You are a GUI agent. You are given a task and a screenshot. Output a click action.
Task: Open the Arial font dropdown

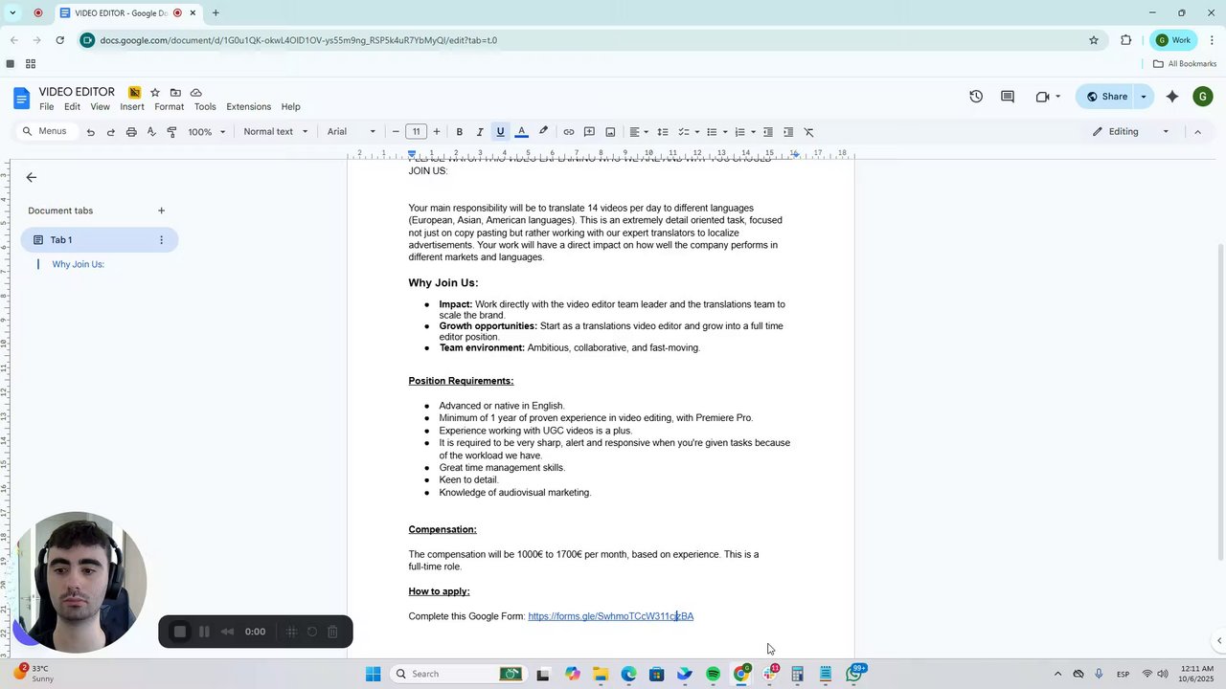(352, 132)
